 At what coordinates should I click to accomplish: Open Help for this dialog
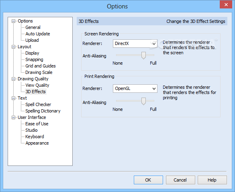[x=212, y=180]
